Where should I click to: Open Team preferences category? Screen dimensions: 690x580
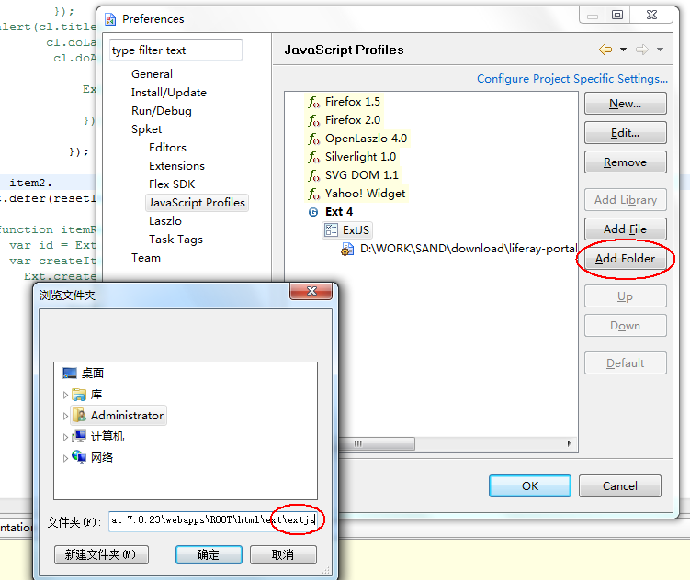point(146,258)
